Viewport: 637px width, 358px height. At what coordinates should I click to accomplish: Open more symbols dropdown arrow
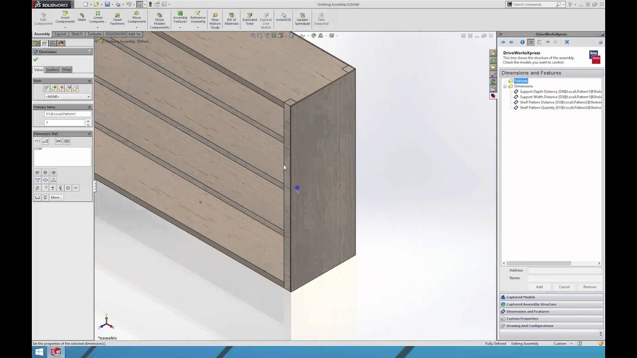[76, 188]
